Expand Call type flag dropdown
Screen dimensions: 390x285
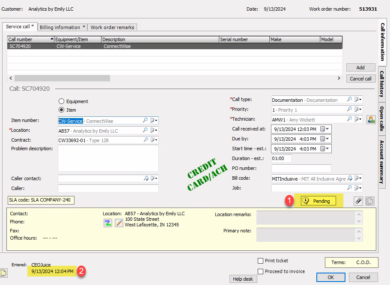pos(358,99)
